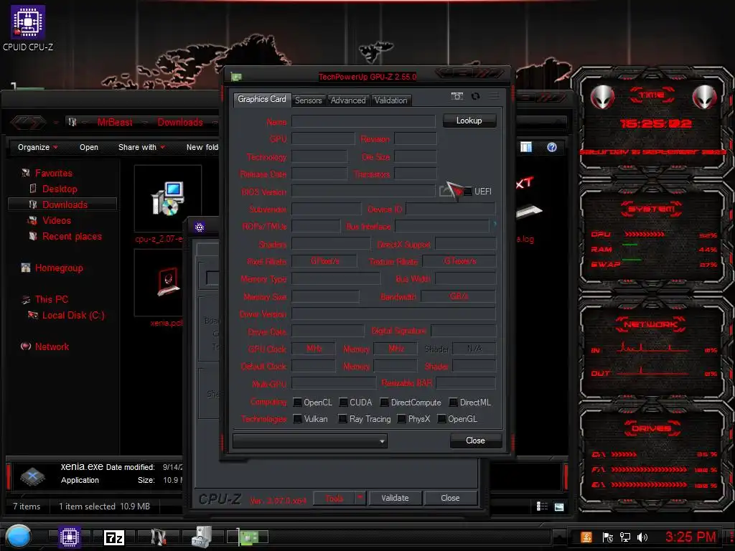Select Videos in navigation pane
735x551 pixels.
pos(56,220)
